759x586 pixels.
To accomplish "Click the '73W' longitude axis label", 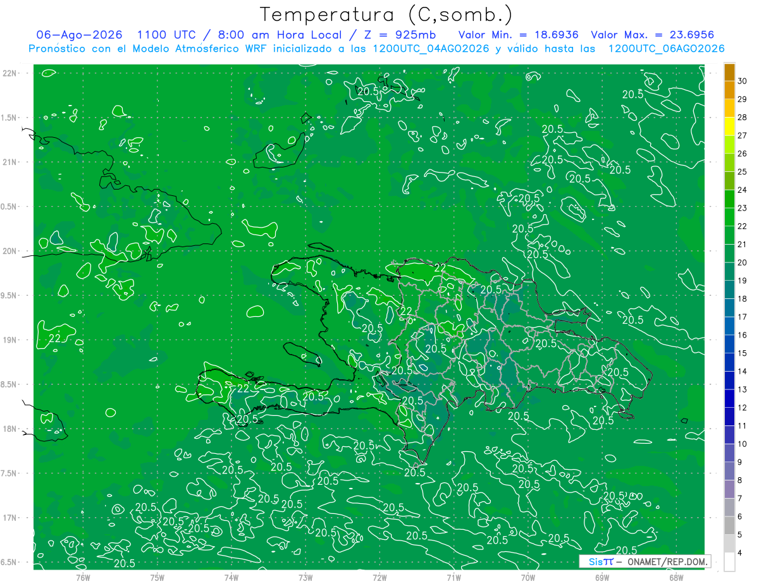I will pyautogui.click(x=305, y=577).
